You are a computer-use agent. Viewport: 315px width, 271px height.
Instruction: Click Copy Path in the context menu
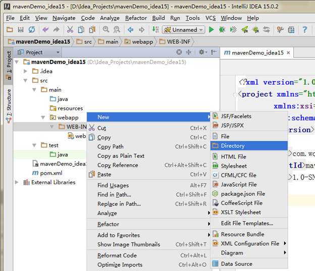[x=110, y=147]
